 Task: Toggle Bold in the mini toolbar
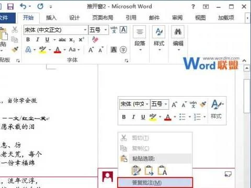pyautogui.click(x=124, y=117)
